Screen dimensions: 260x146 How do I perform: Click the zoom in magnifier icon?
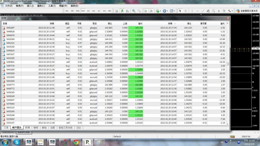[134, 11]
